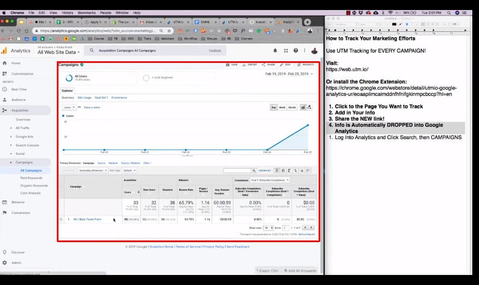Image resolution: width=479 pixels, height=285 pixels.
Task: Select the comparison view icon
Action: click(x=296, y=170)
